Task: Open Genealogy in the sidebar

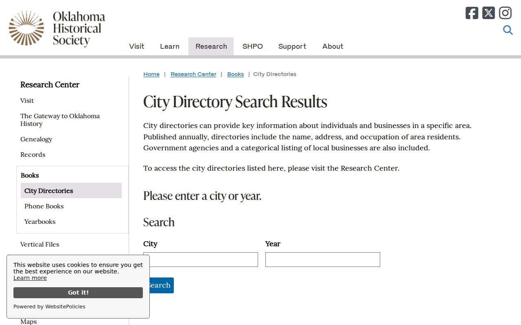Action: 36,139
